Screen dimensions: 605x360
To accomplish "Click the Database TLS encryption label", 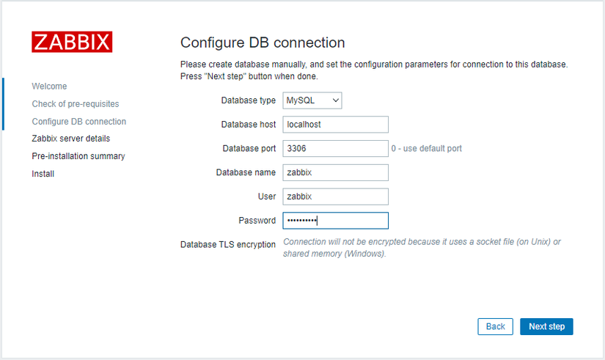I will [227, 245].
